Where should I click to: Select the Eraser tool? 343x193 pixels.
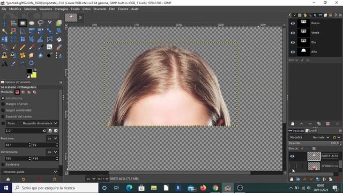58,48
